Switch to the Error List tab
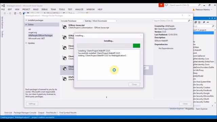The height and width of the screenshot is (122, 217). tap(8, 113)
